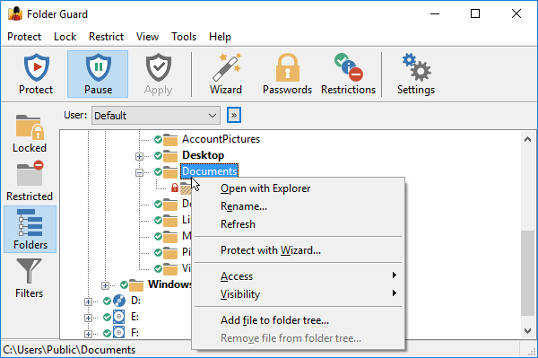Open the Help menu
The width and height of the screenshot is (538, 358).
pos(220,37)
